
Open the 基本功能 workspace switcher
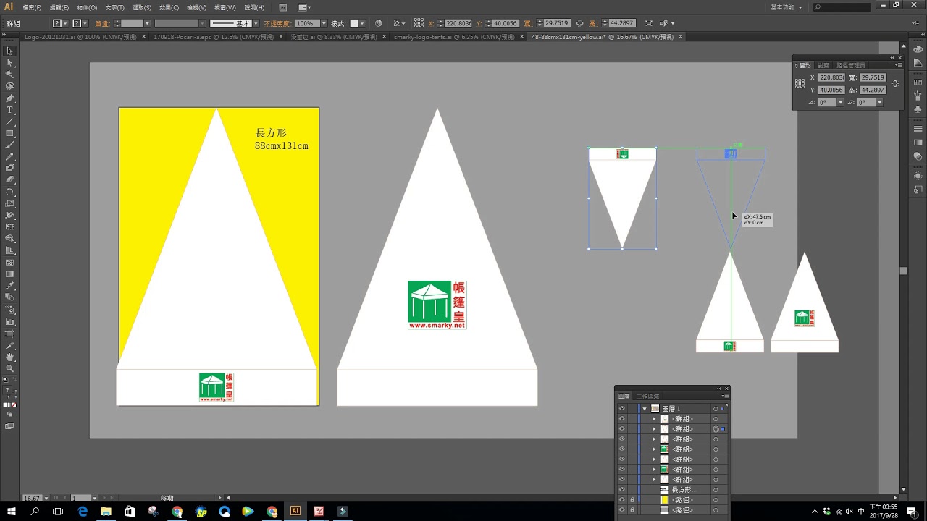(x=786, y=7)
